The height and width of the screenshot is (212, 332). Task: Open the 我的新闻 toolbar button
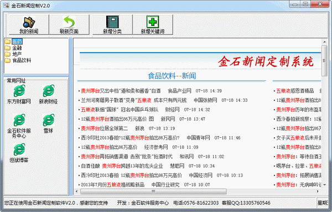click(29, 24)
